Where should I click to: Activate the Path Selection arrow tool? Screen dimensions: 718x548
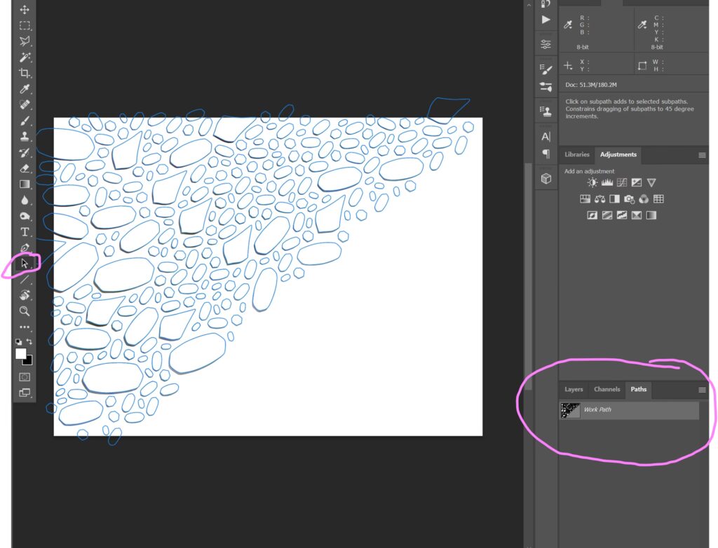tap(25, 263)
